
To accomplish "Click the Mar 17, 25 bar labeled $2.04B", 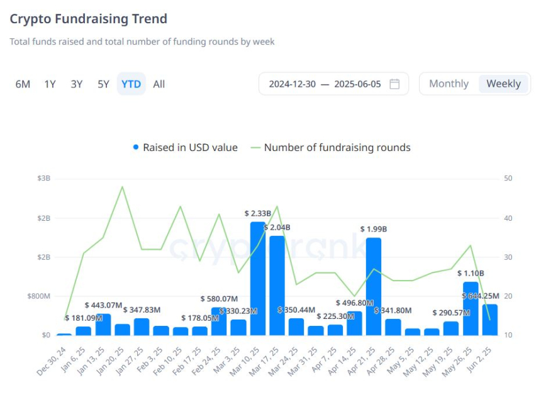I will (277, 286).
